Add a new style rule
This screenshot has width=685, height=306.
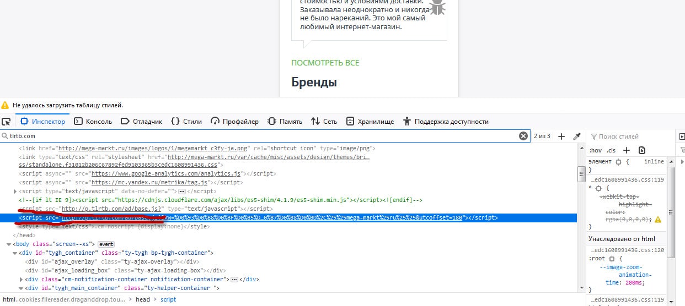click(x=627, y=150)
